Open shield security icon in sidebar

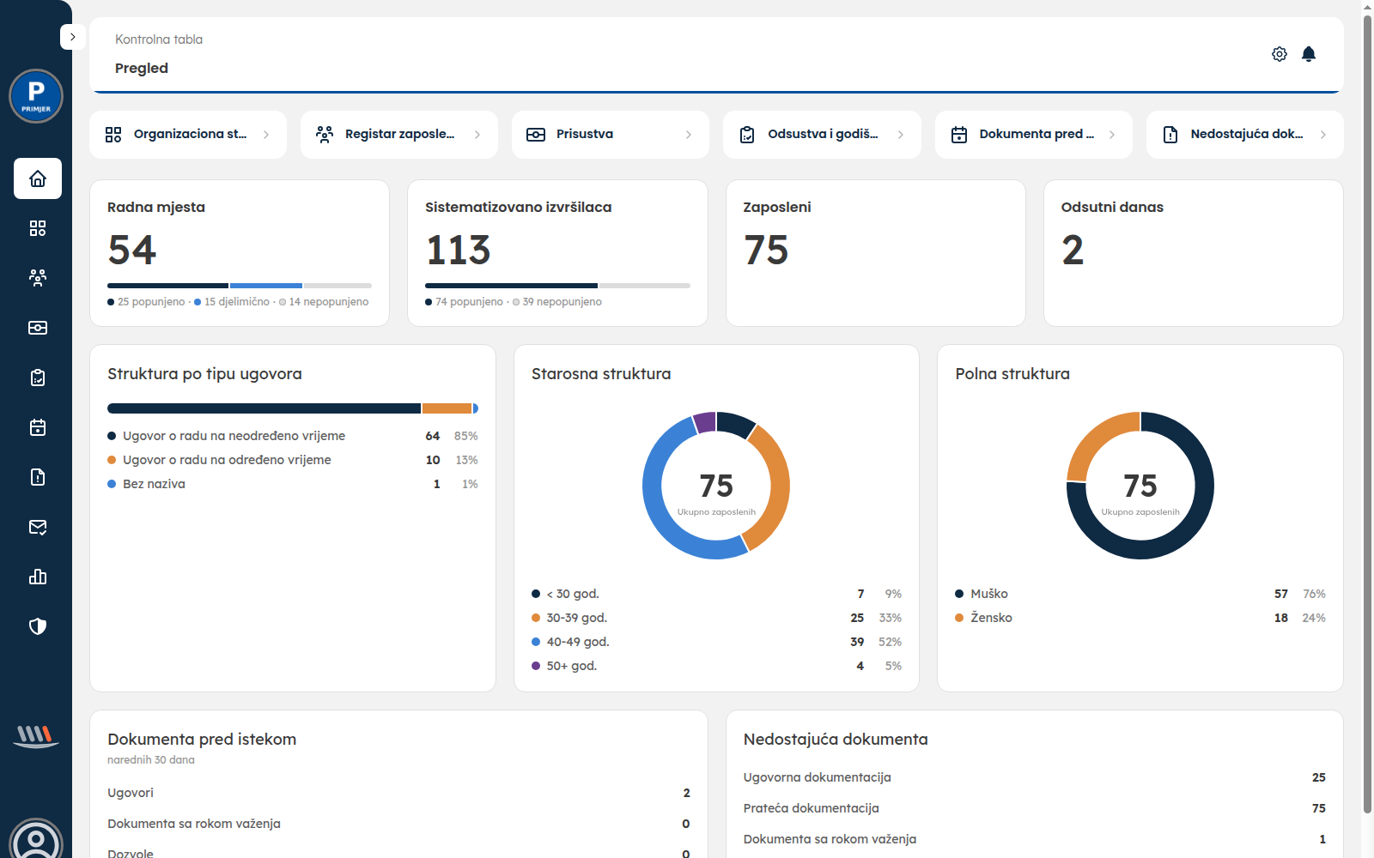click(x=38, y=626)
